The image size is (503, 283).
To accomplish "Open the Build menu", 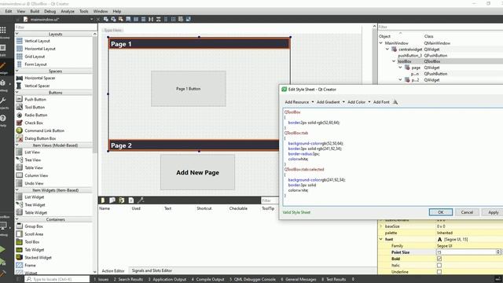I will (35, 11).
